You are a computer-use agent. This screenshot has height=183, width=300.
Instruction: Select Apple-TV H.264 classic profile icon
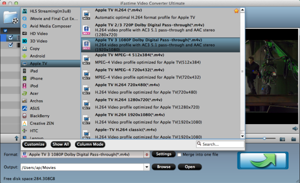[86, 134]
